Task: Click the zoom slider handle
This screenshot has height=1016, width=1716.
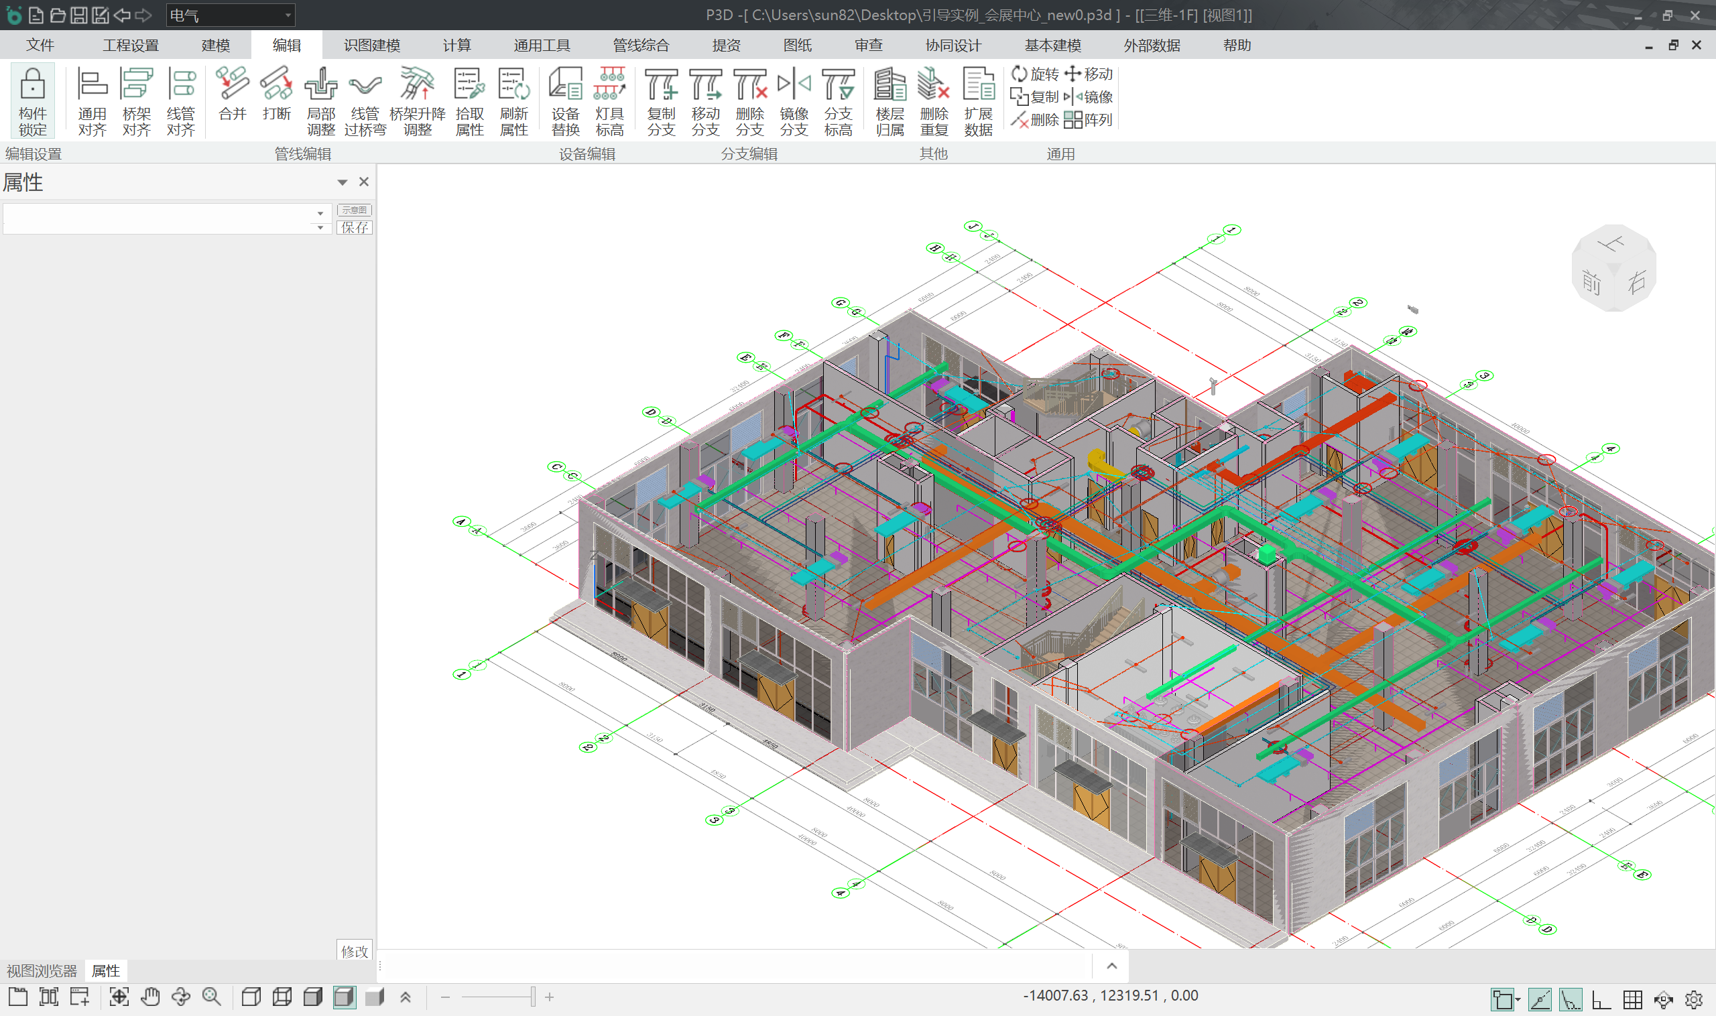Action: click(533, 997)
